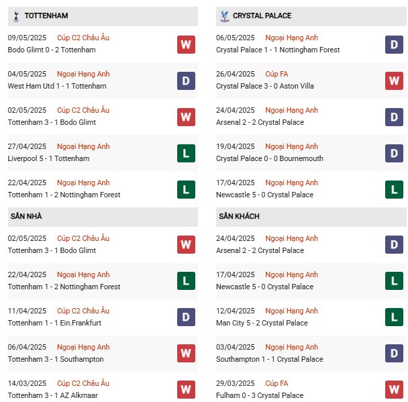The image size is (408, 402).
Task: Open Cúp C2 Châu Âu link dated 09/05/2025
Action: pos(83,38)
